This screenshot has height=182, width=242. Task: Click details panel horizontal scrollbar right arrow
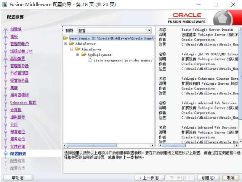point(237,145)
